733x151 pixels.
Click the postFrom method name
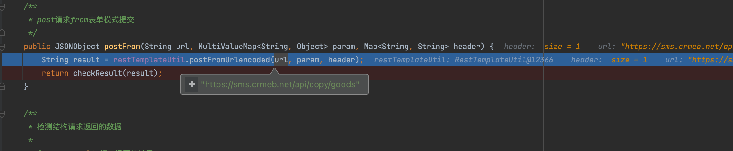coord(122,47)
